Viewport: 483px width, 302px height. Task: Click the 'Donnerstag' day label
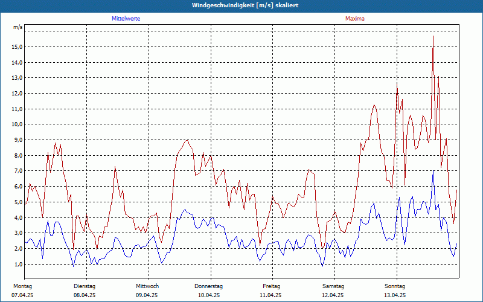click(x=208, y=286)
